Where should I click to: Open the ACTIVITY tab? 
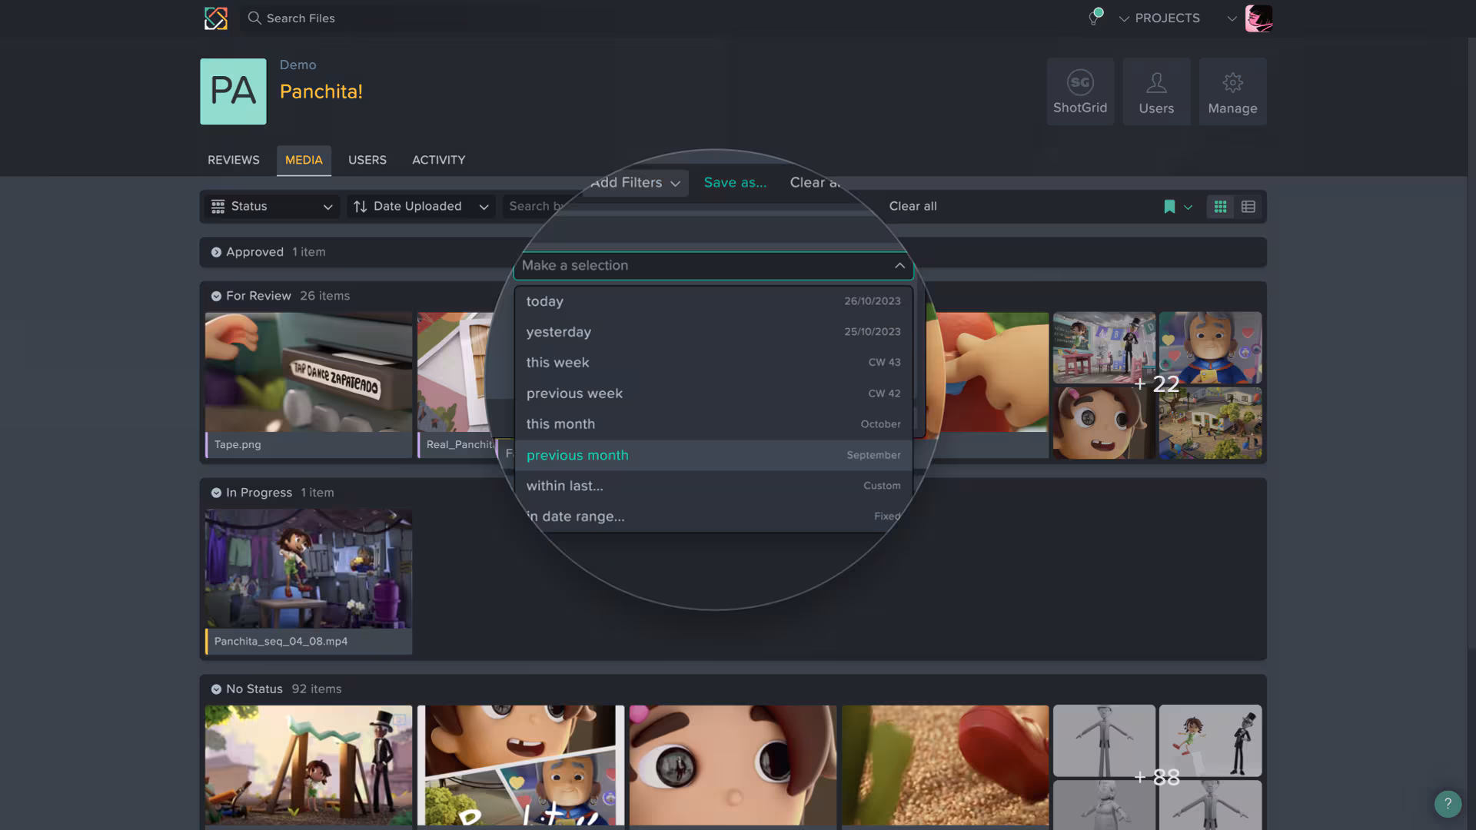point(438,160)
